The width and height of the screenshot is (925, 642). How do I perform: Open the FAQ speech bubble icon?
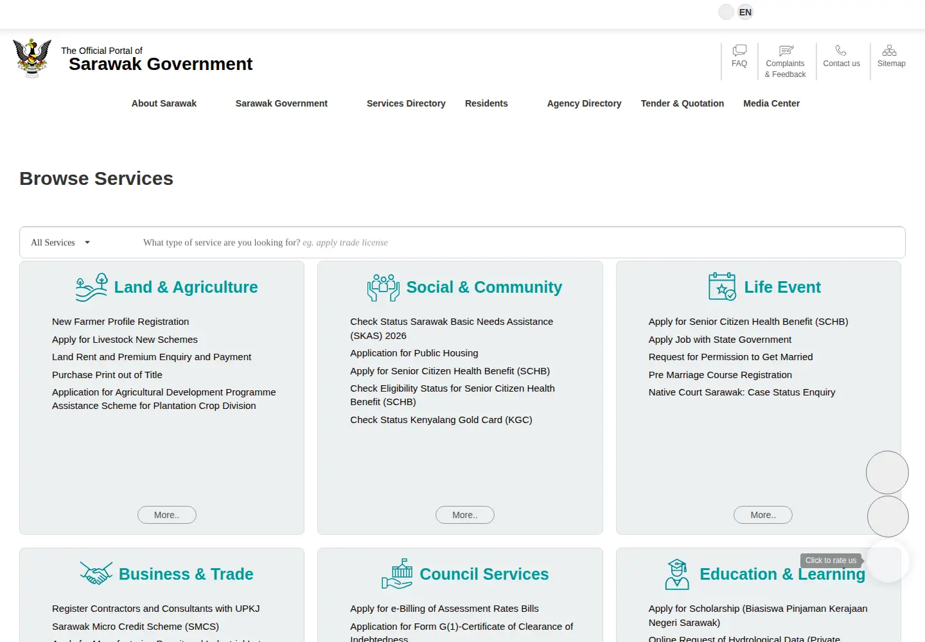point(739,50)
